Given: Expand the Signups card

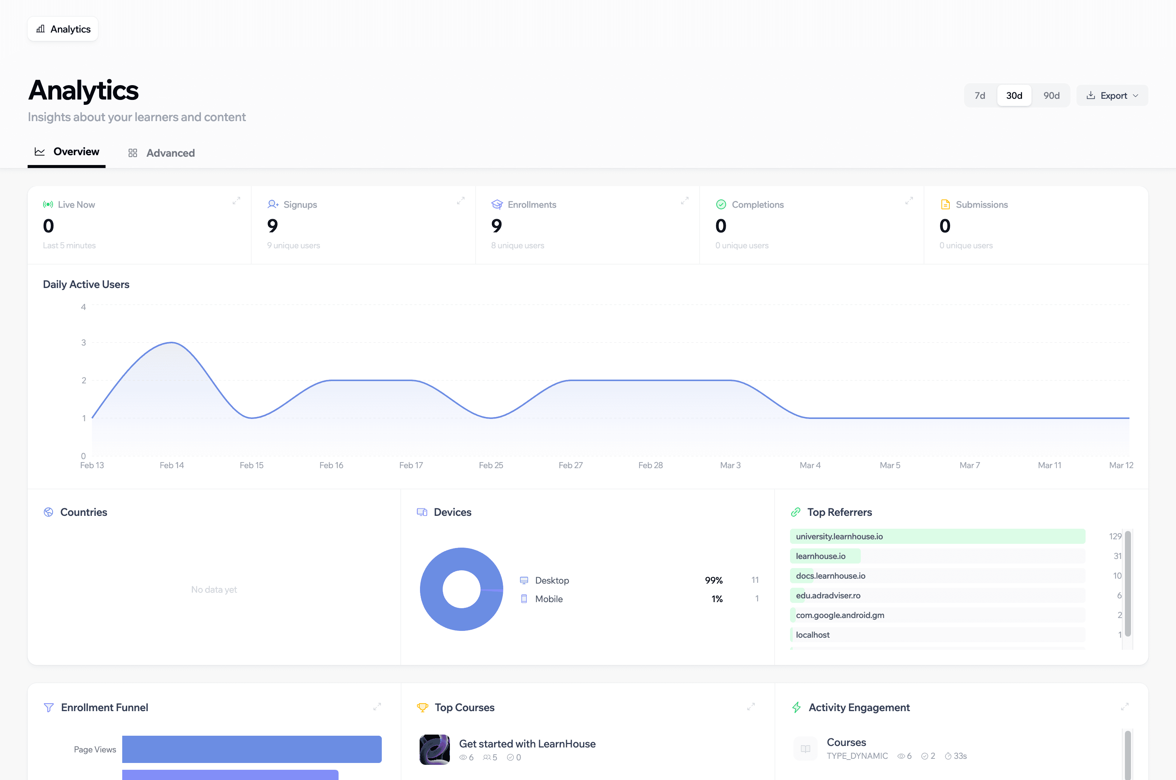Looking at the screenshot, I should pos(460,201).
